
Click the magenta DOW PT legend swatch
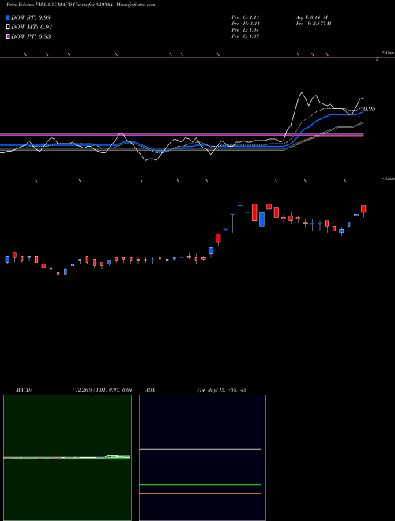pyautogui.click(x=9, y=36)
